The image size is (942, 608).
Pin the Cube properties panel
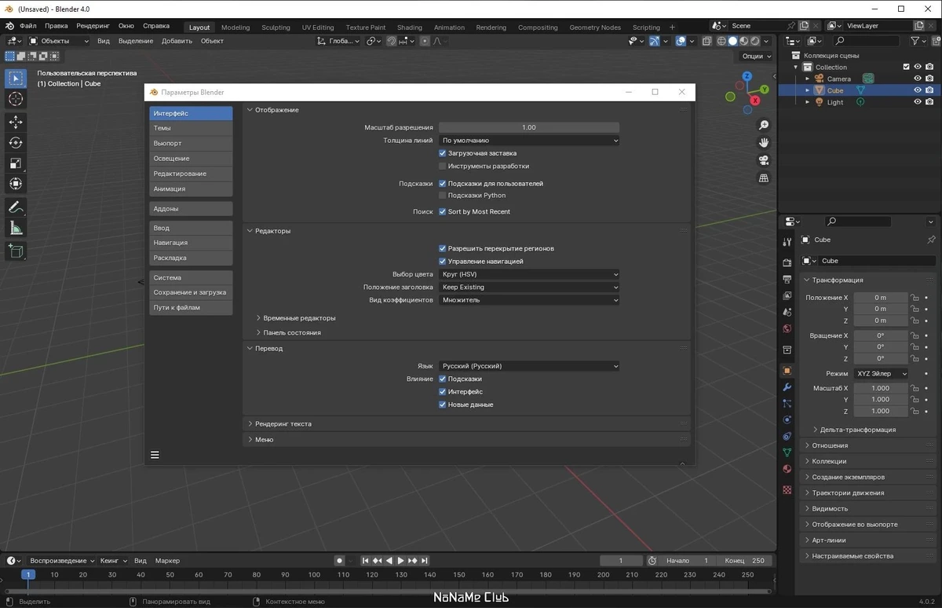pyautogui.click(x=931, y=240)
